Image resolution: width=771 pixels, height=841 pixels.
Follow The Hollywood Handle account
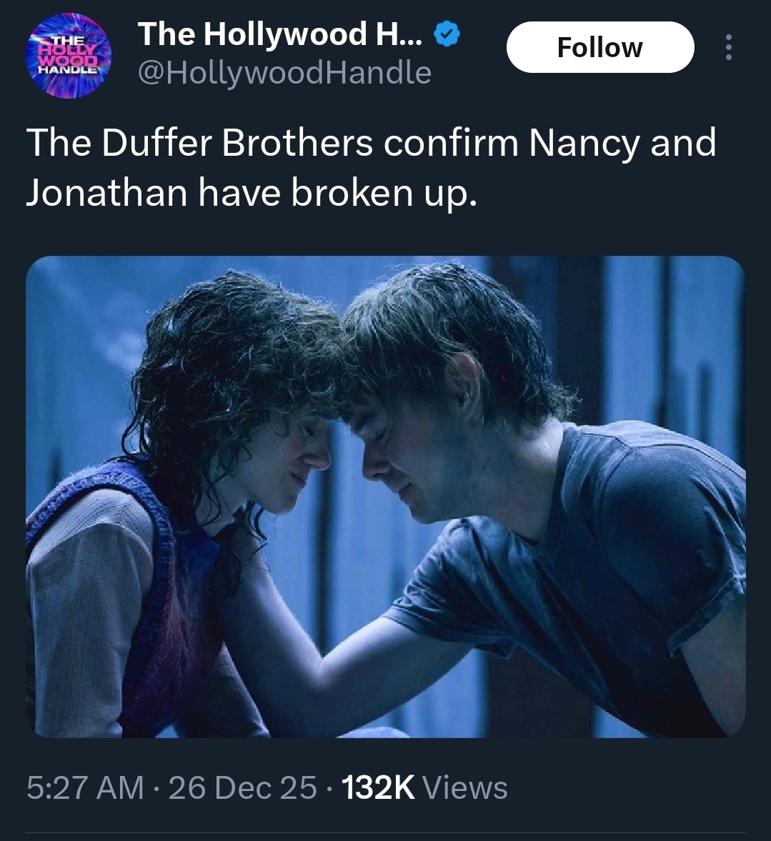point(600,47)
